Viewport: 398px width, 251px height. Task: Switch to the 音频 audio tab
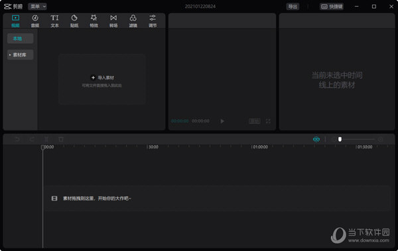click(x=35, y=21)
